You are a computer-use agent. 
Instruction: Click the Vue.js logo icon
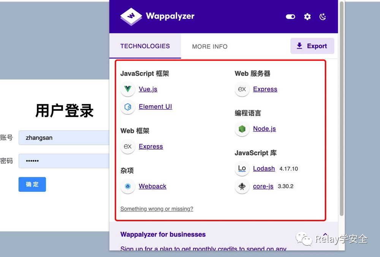[x=128, y=89]
